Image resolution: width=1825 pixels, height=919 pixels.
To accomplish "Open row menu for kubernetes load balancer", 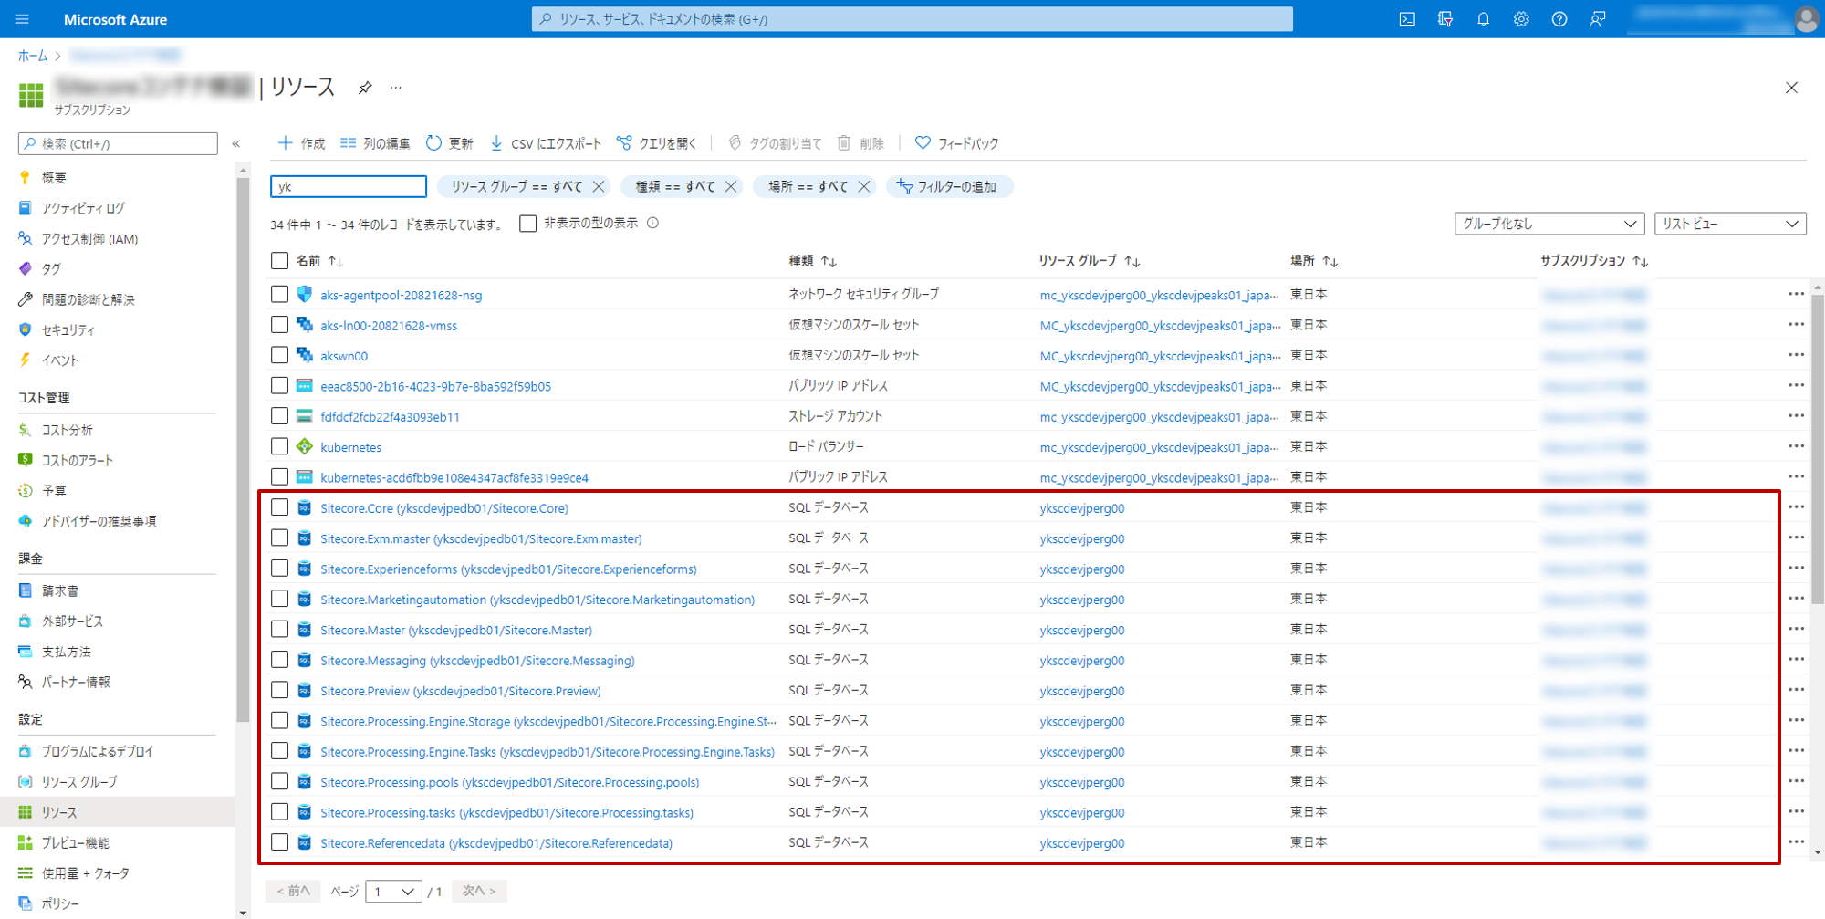I will (x=1796, y=446).
